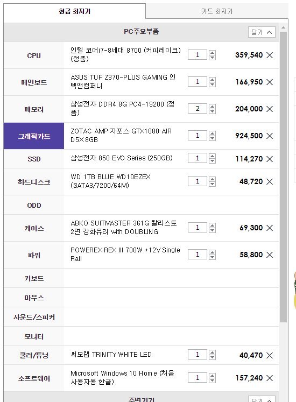Remove the Samsung DDR4 memory row

click(x=269, y=109)
